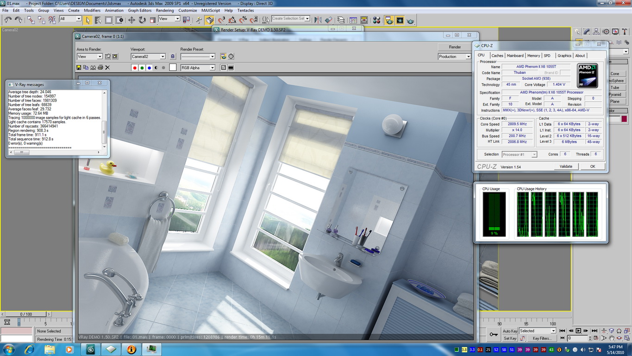Toggle Set Key animation mode
Image resolution: width=632 pixels, height=356 pixels.
[510, 338]
